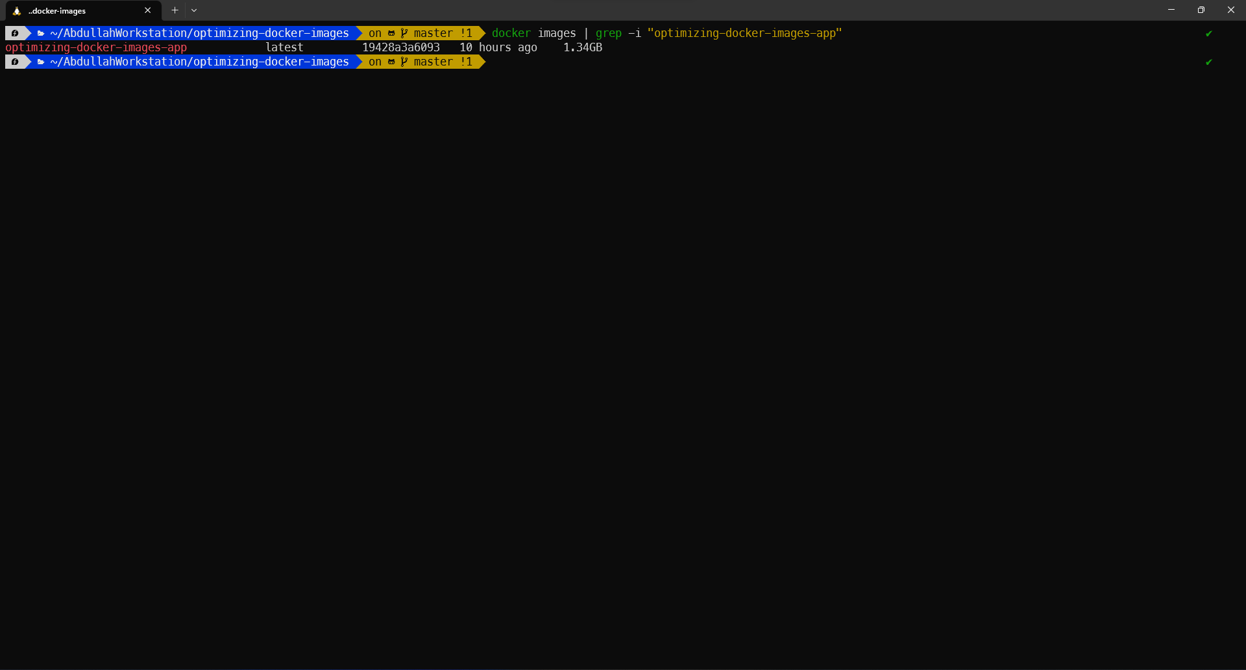Screen dimensions: 1246x670
Task: Click the 1.34GB image size value
Action: tap(582, 48)
